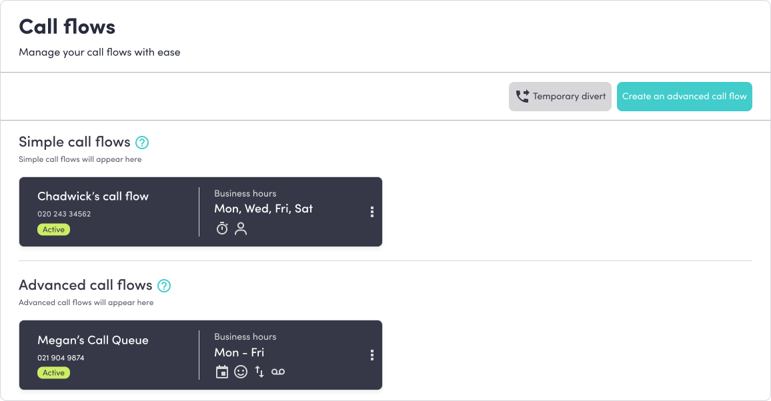This screenshot has width=771, height=401.
Task: Open three-dot menu for Megan's Call Queue
Action: click(x=371, y=355)
